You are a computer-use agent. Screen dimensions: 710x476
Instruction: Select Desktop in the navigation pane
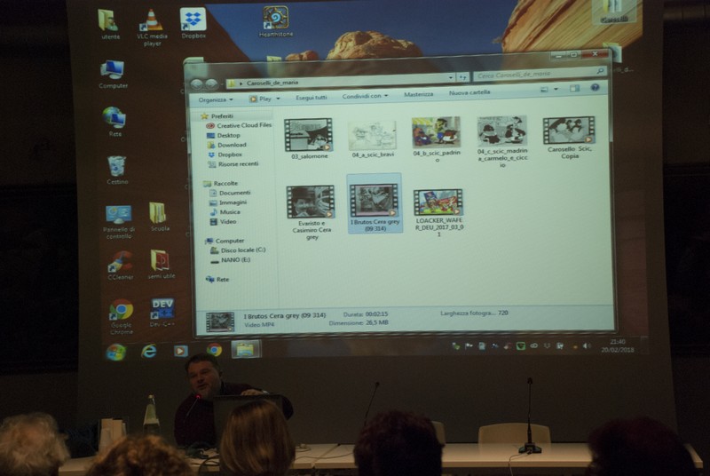pos(224,135)
